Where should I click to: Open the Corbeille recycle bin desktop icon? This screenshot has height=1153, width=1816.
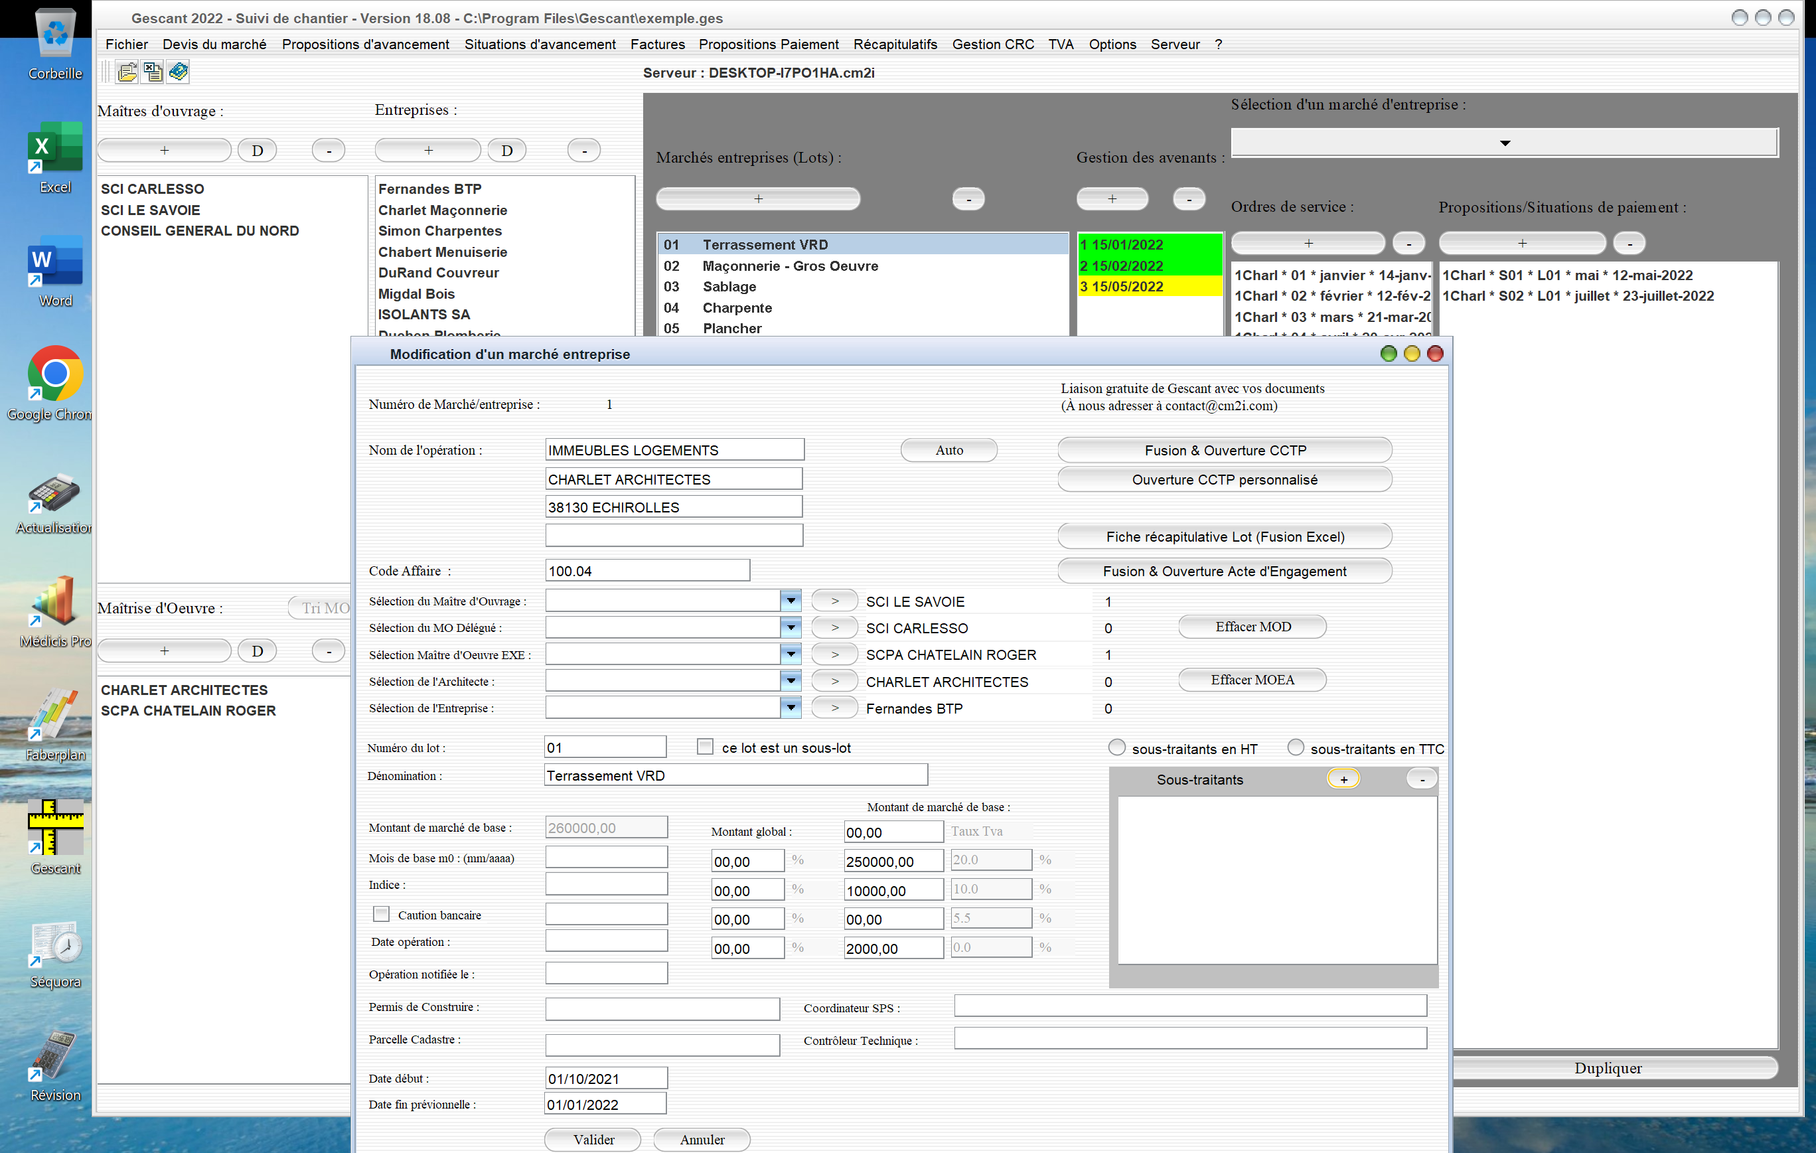click(55, 44)
